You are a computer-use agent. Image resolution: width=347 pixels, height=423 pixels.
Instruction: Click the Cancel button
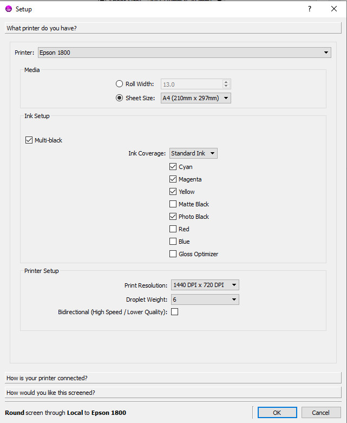point(321,413)
